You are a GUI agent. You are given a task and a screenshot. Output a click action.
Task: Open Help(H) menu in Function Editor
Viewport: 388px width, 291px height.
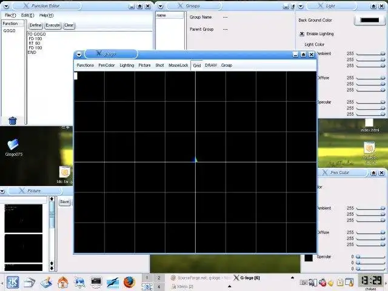click(x=46, y=15)
